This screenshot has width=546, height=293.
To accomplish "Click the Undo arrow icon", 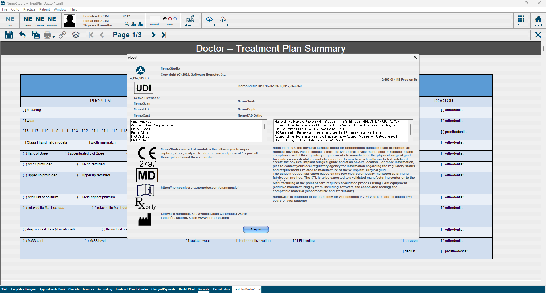I will 22,35.
